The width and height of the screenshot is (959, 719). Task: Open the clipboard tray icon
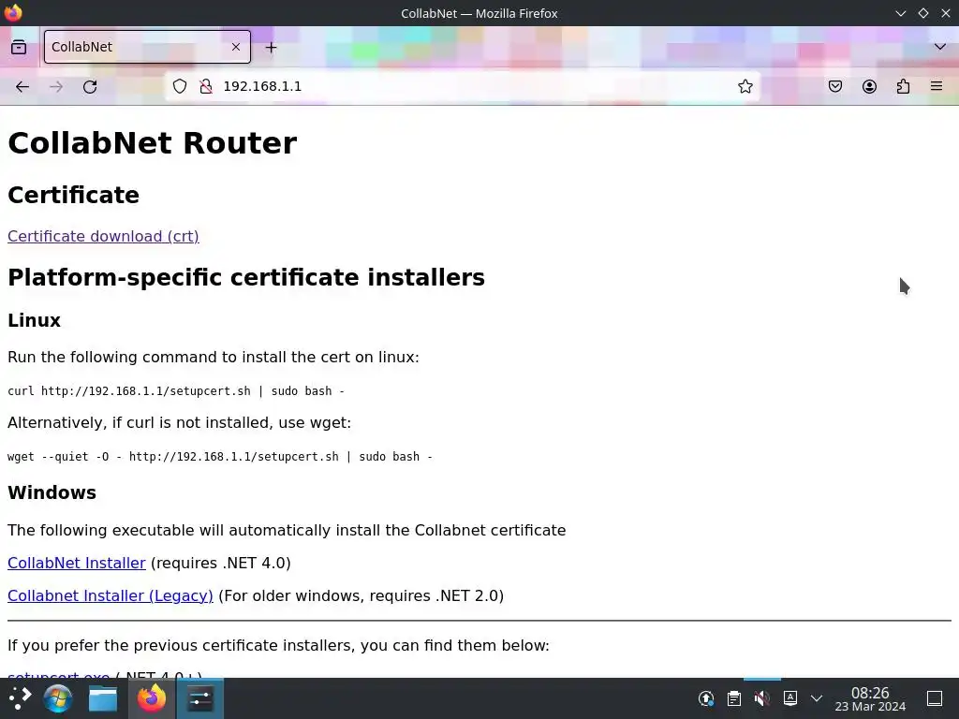(734, 698)
